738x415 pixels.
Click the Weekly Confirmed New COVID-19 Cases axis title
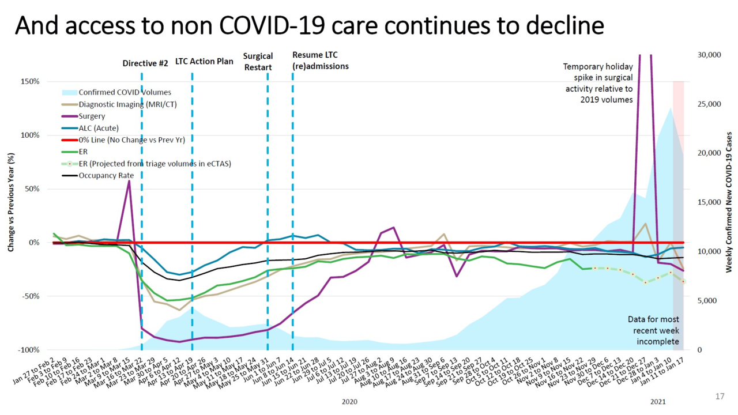click(729, 202)
